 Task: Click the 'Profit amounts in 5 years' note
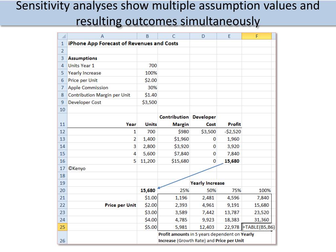(x=206, y=238)
